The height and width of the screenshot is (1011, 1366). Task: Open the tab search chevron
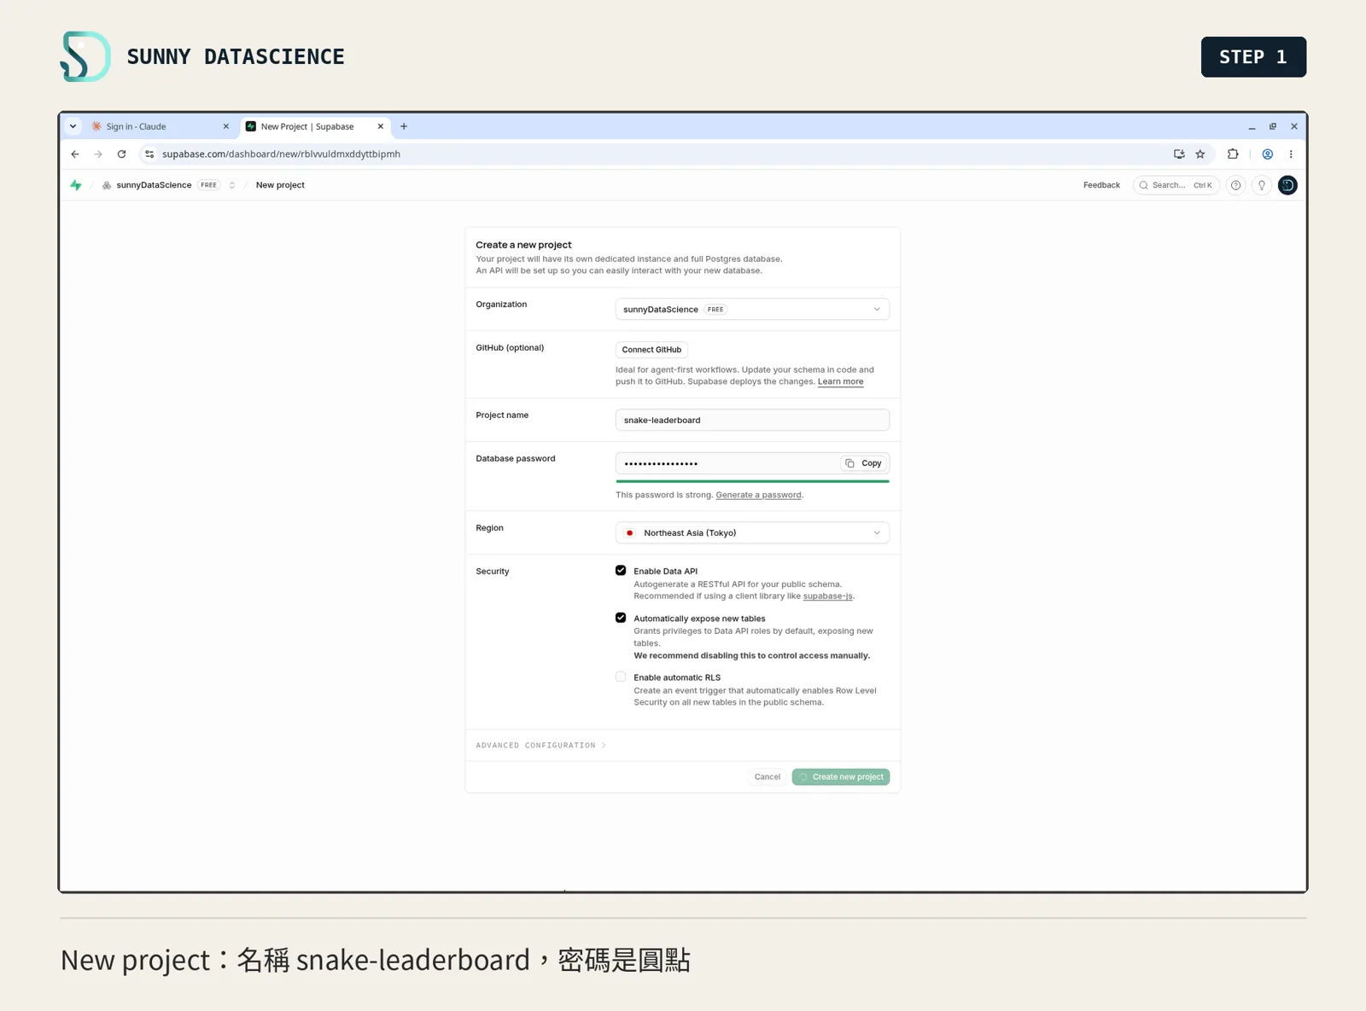73,126
